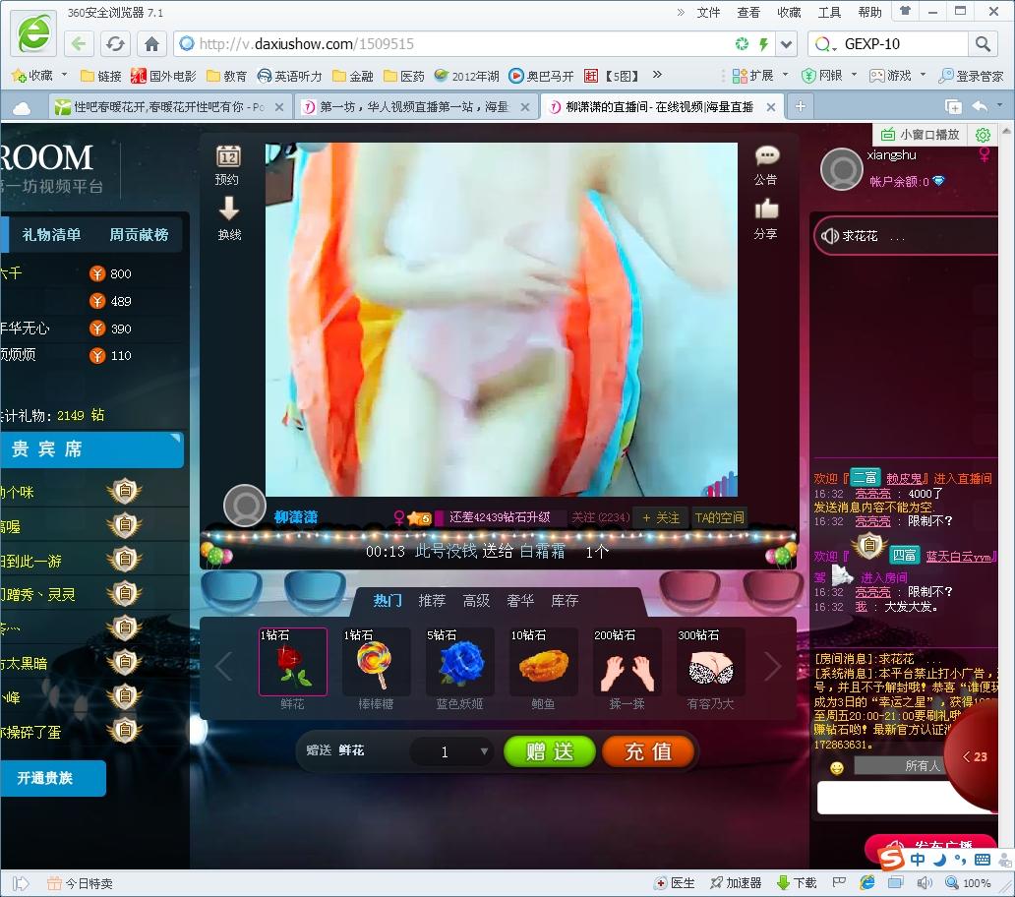Expand the 网银 dropdown arrow
Image resolution: width=1015 pixels, height=897 pixels.
pos(854,75)
